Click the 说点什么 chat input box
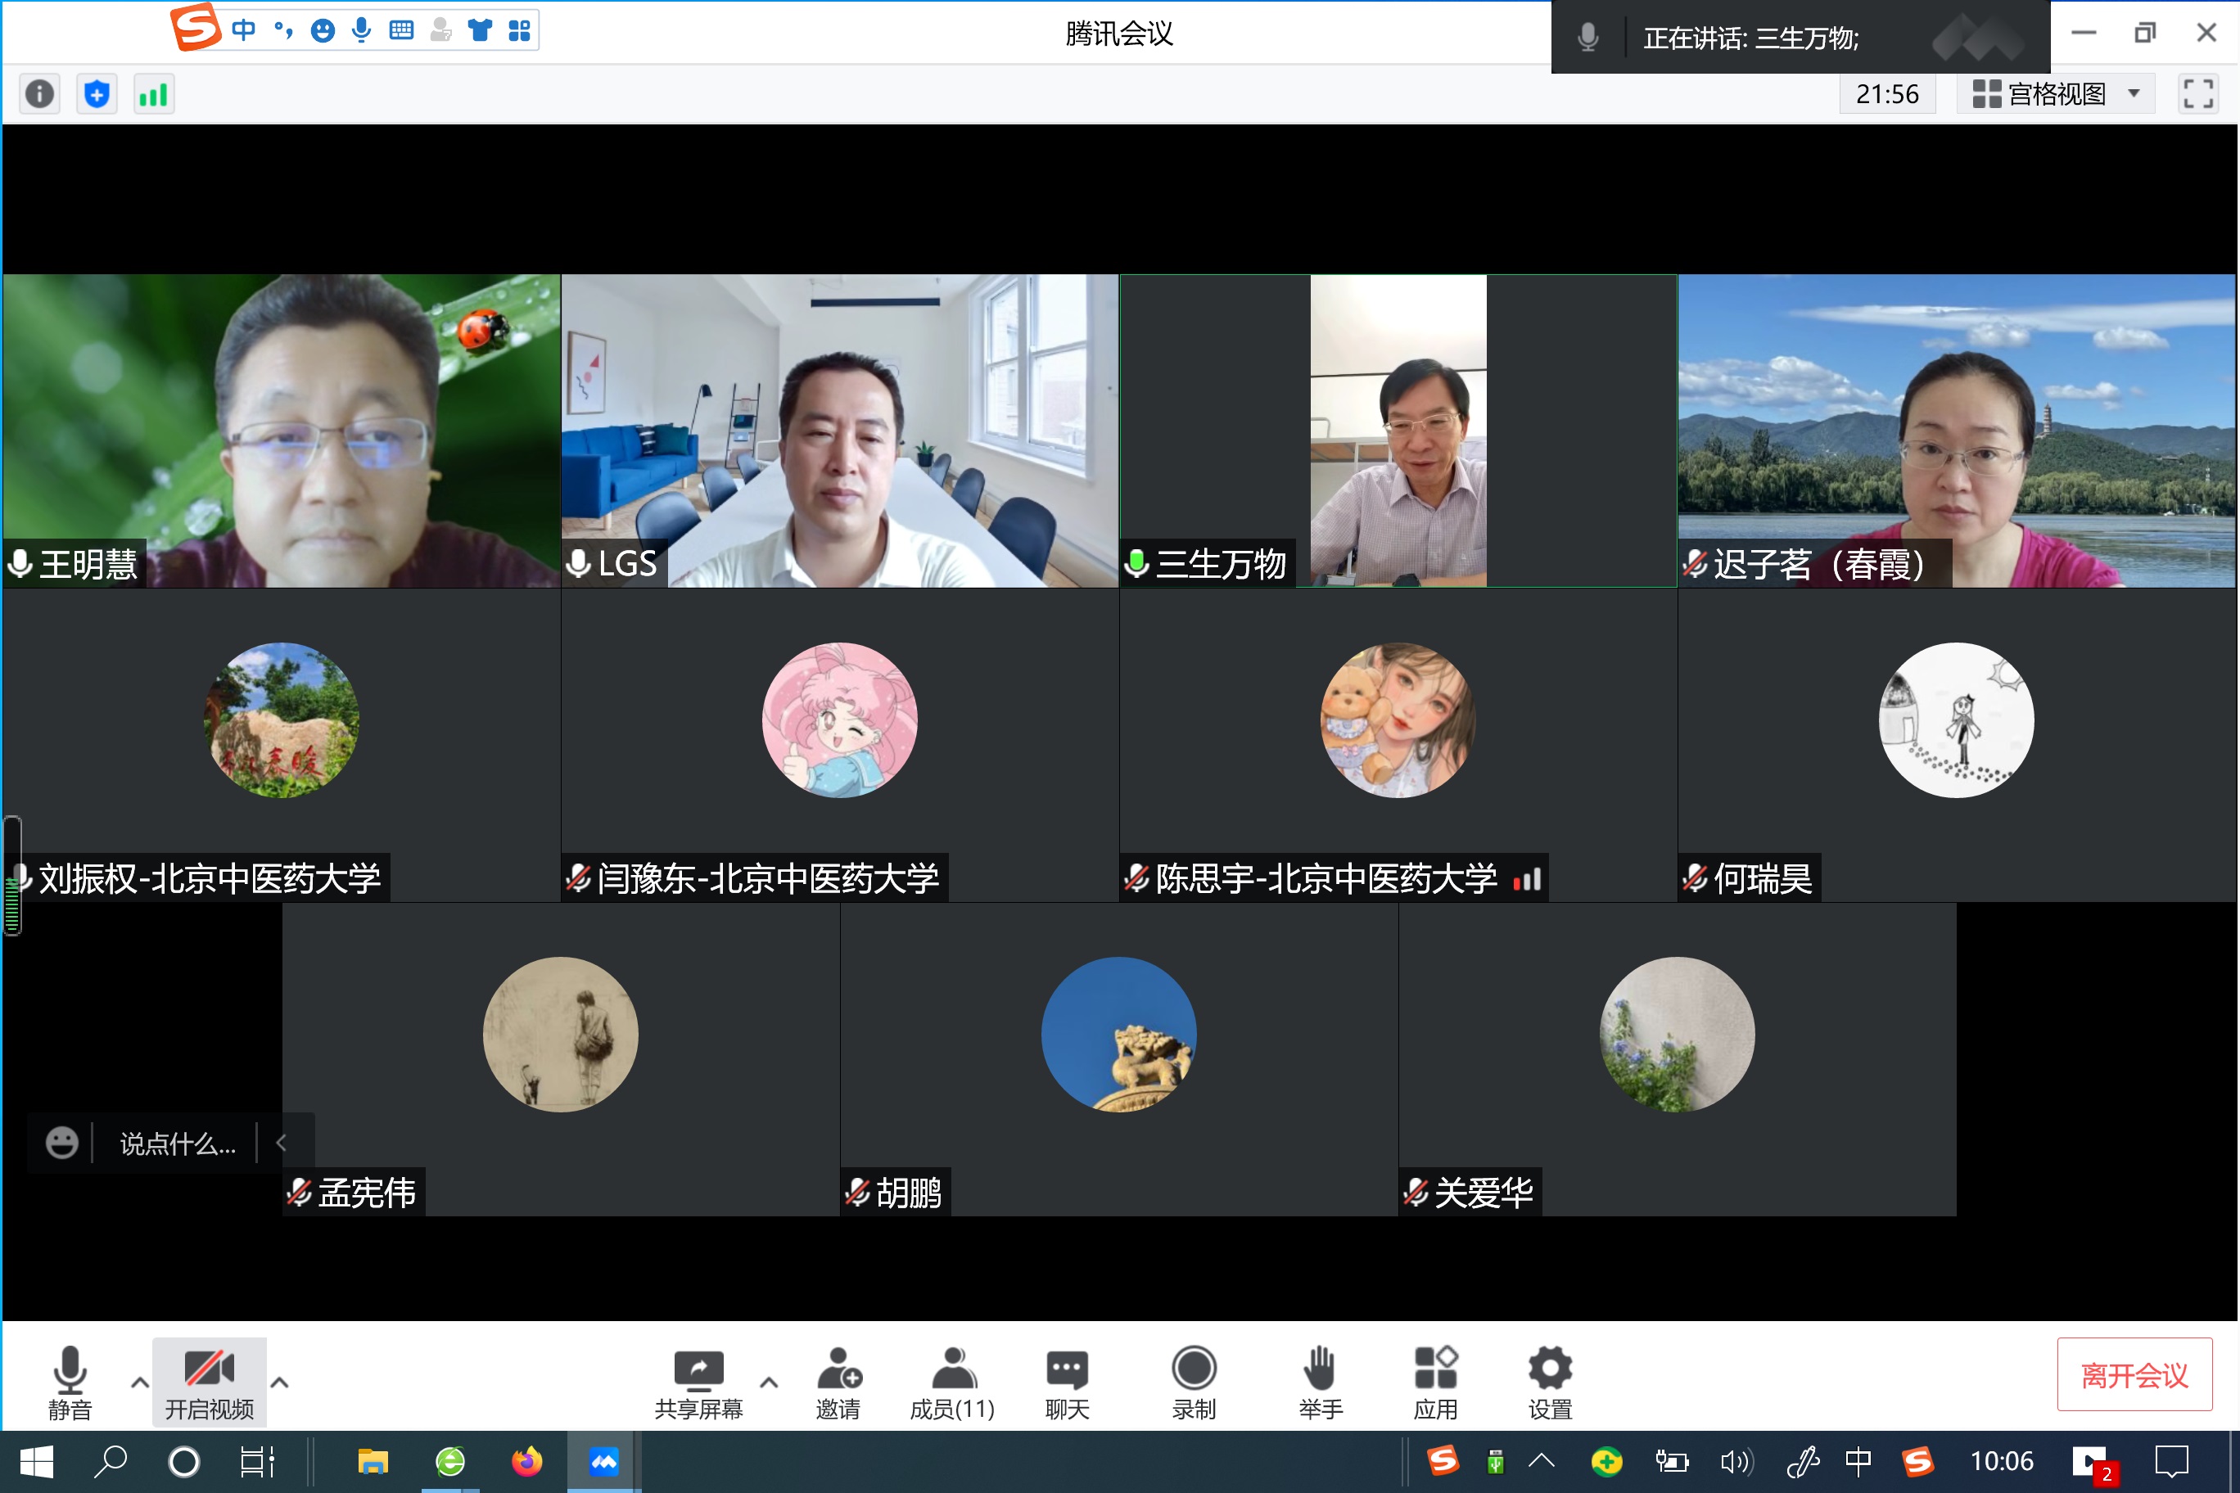Screen dimensions: 2240x1493 pos(177,1143)
